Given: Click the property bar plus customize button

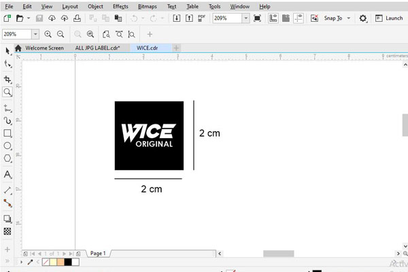Looking at the screenshot, I should point(150,34).
